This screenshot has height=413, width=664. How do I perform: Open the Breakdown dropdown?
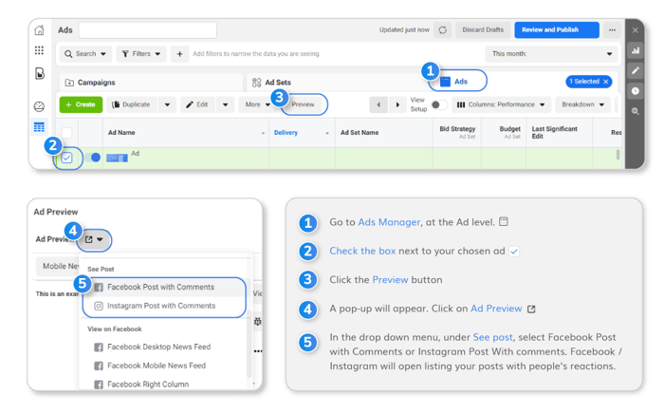click(582, 104)
